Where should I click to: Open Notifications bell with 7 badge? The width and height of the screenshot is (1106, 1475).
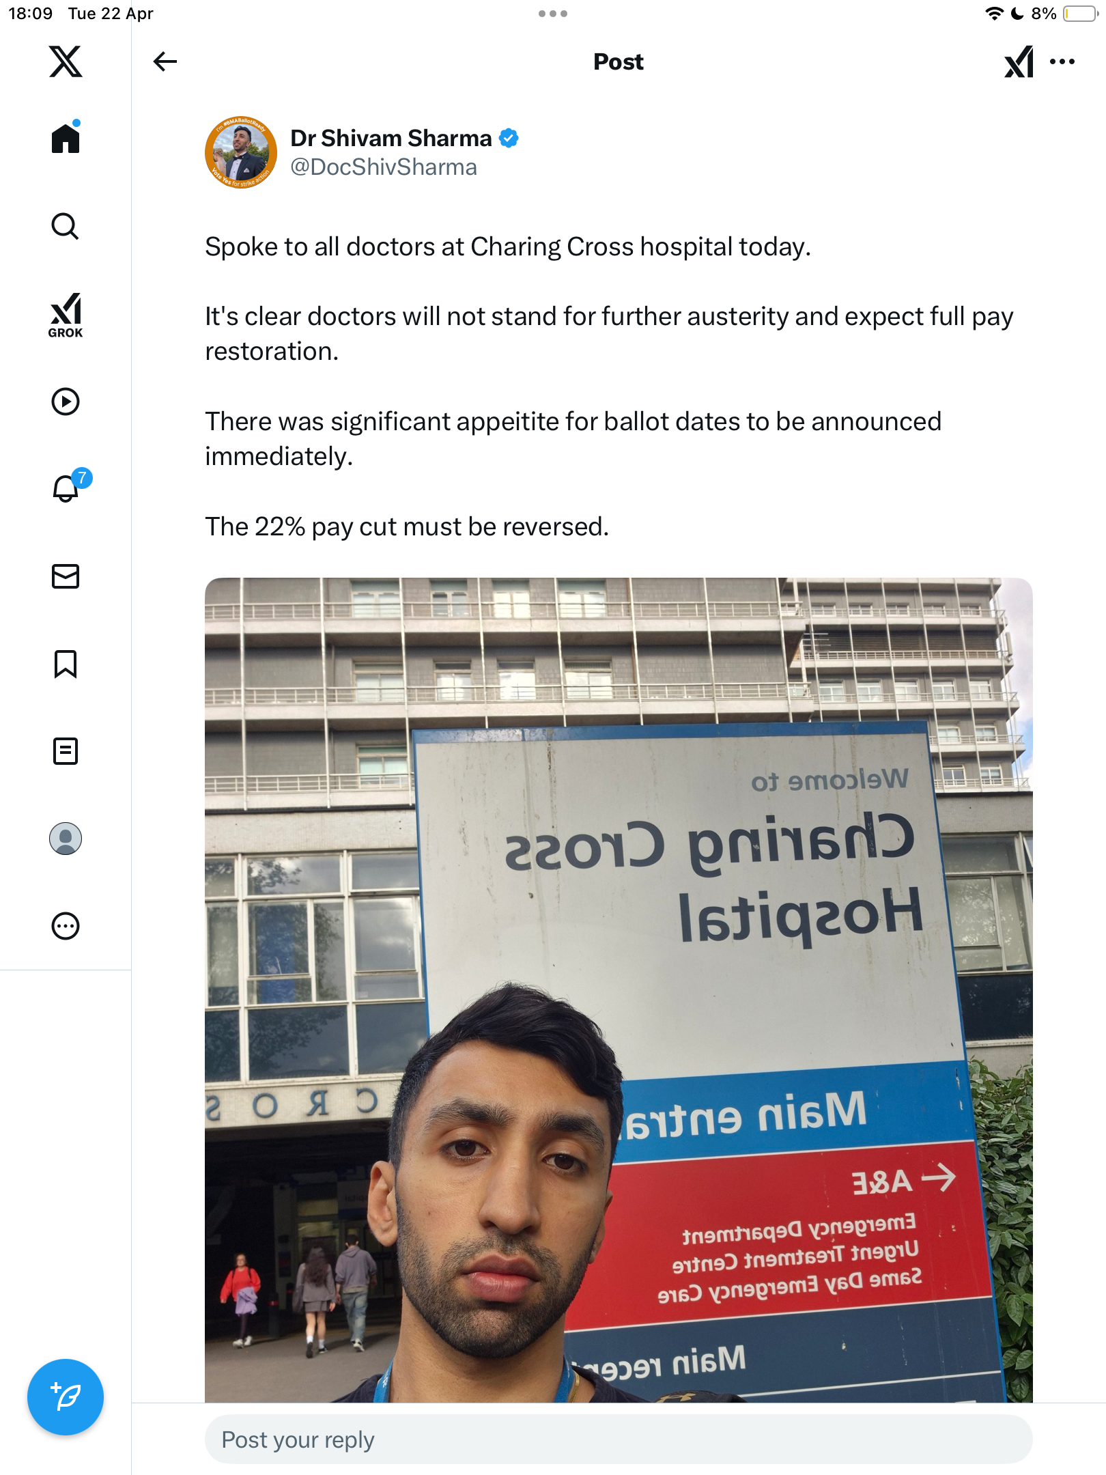(x=68, y=487)
